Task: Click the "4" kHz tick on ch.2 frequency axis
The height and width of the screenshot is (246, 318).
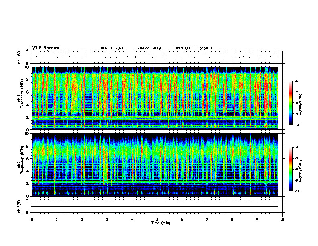Action: (28, 171)
